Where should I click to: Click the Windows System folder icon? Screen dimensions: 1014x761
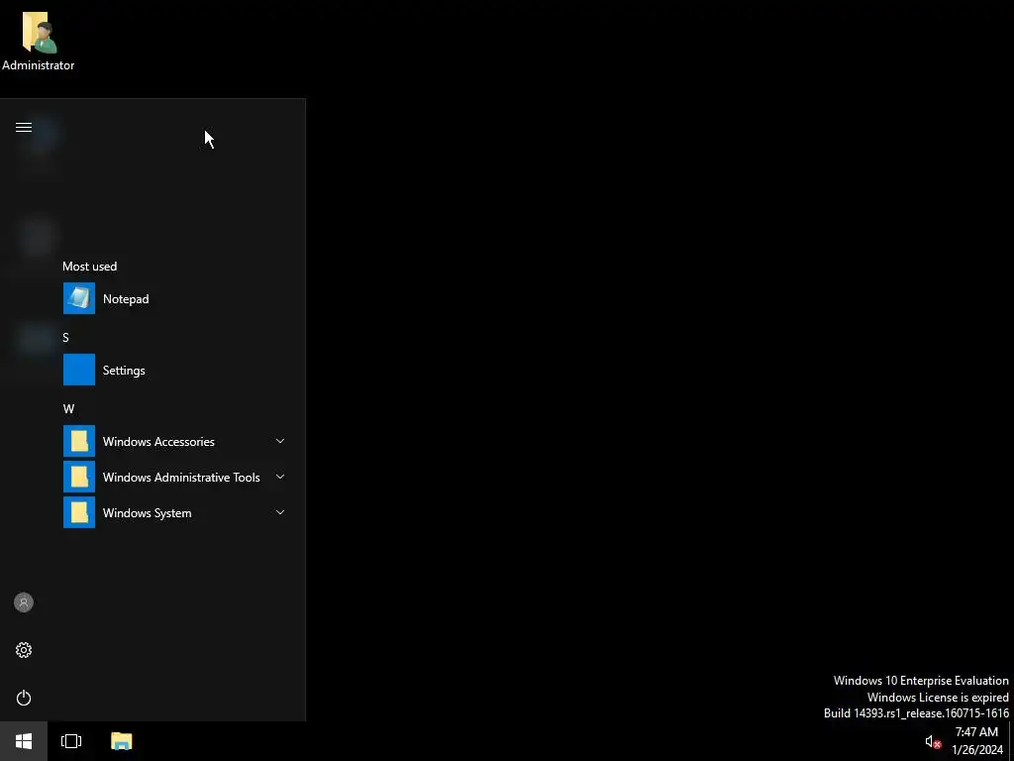[79, 512]
